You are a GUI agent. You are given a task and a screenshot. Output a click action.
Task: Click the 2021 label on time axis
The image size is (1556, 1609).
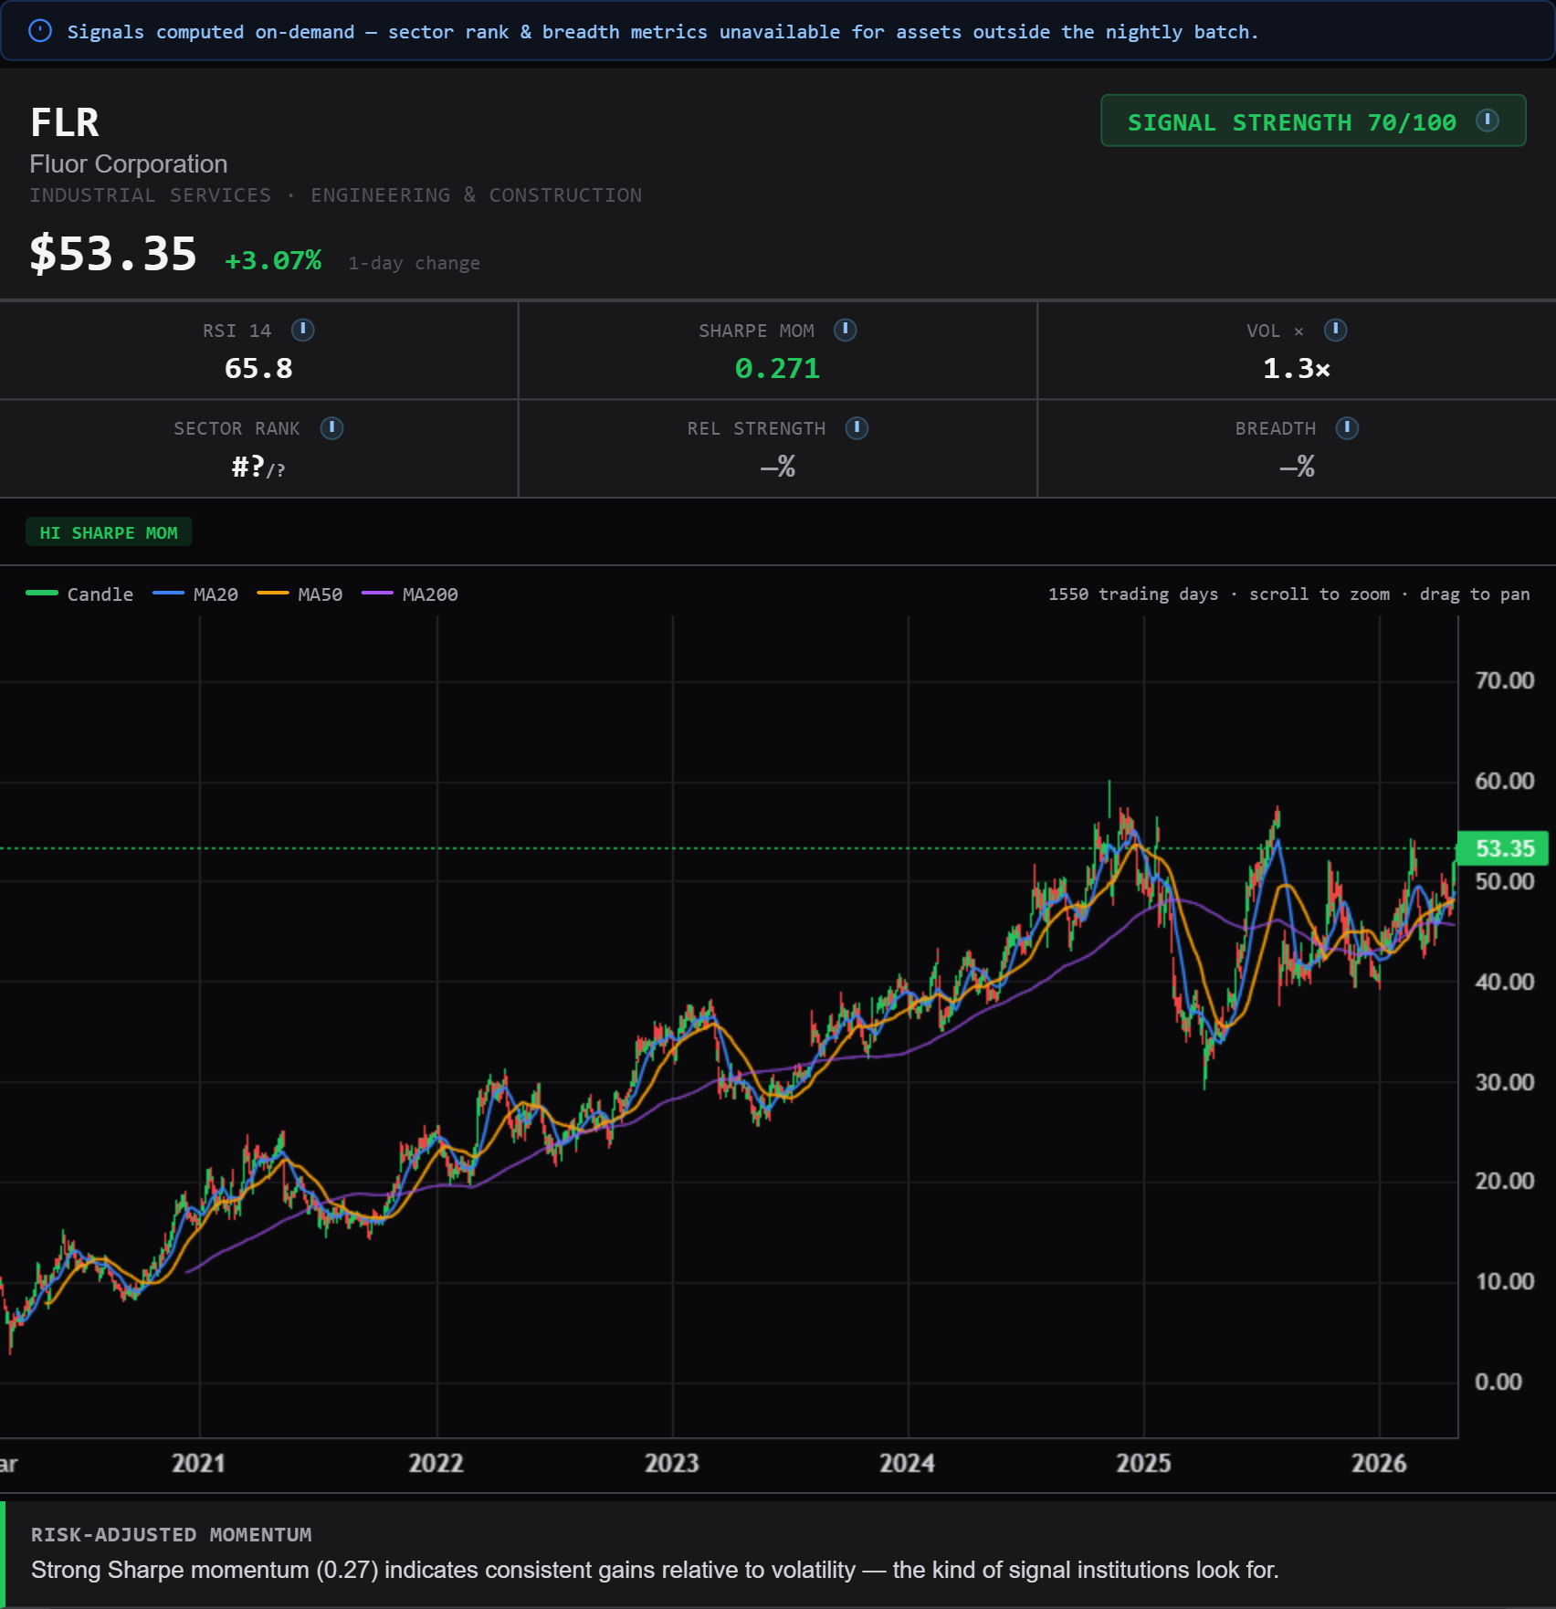(198, 1463)
